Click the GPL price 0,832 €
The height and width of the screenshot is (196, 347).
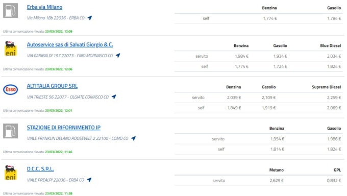[x=334, y=181]
